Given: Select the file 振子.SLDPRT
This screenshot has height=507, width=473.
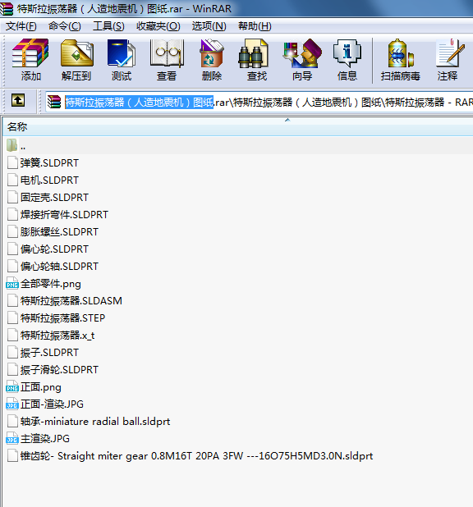Looking at the screenshot, I should (x=49, y=353).
